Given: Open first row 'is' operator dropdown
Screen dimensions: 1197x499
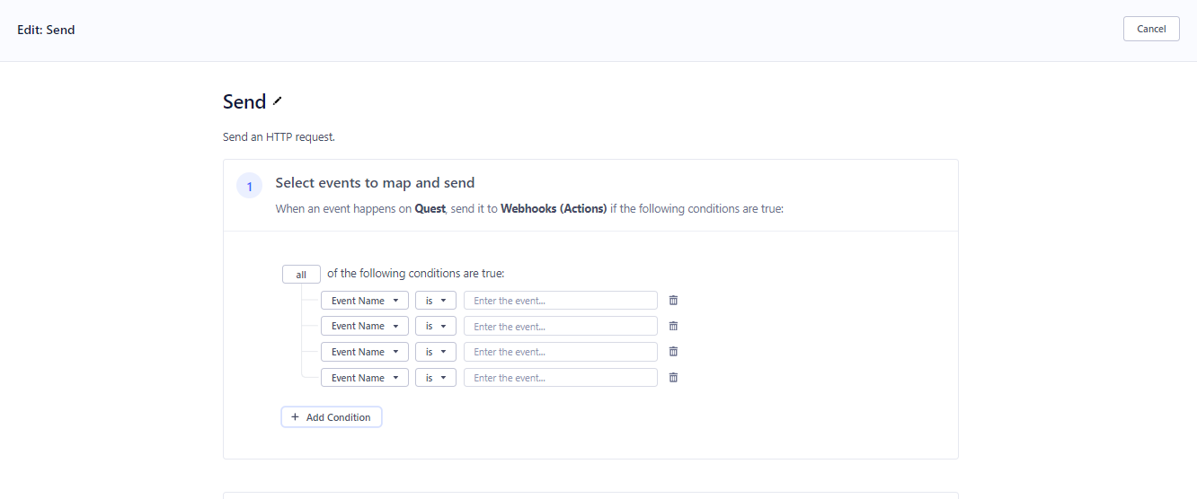Looking at the screenshot, I should pos(435,301).
